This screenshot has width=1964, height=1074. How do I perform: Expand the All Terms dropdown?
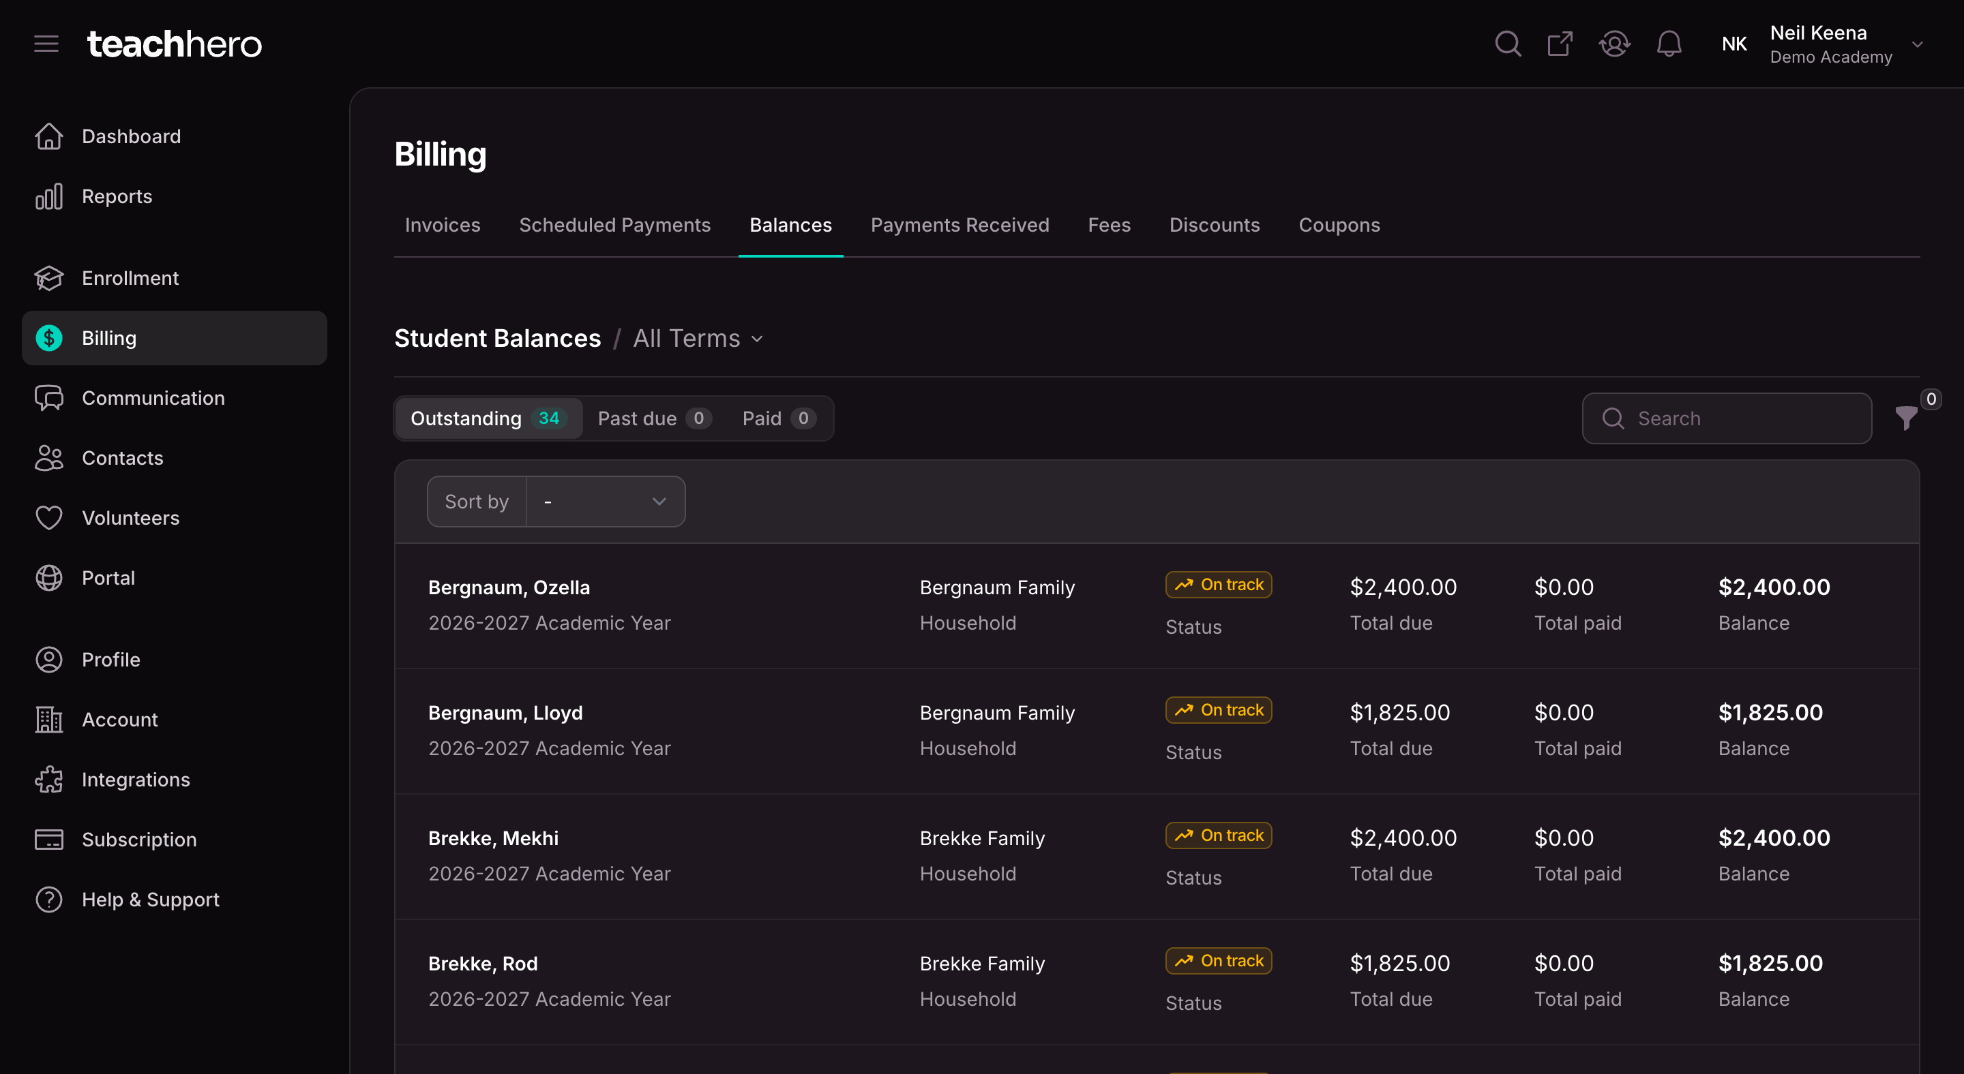point(698,338)
